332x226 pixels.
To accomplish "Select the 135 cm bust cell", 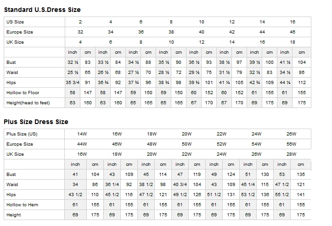I will tap(301, 174).
